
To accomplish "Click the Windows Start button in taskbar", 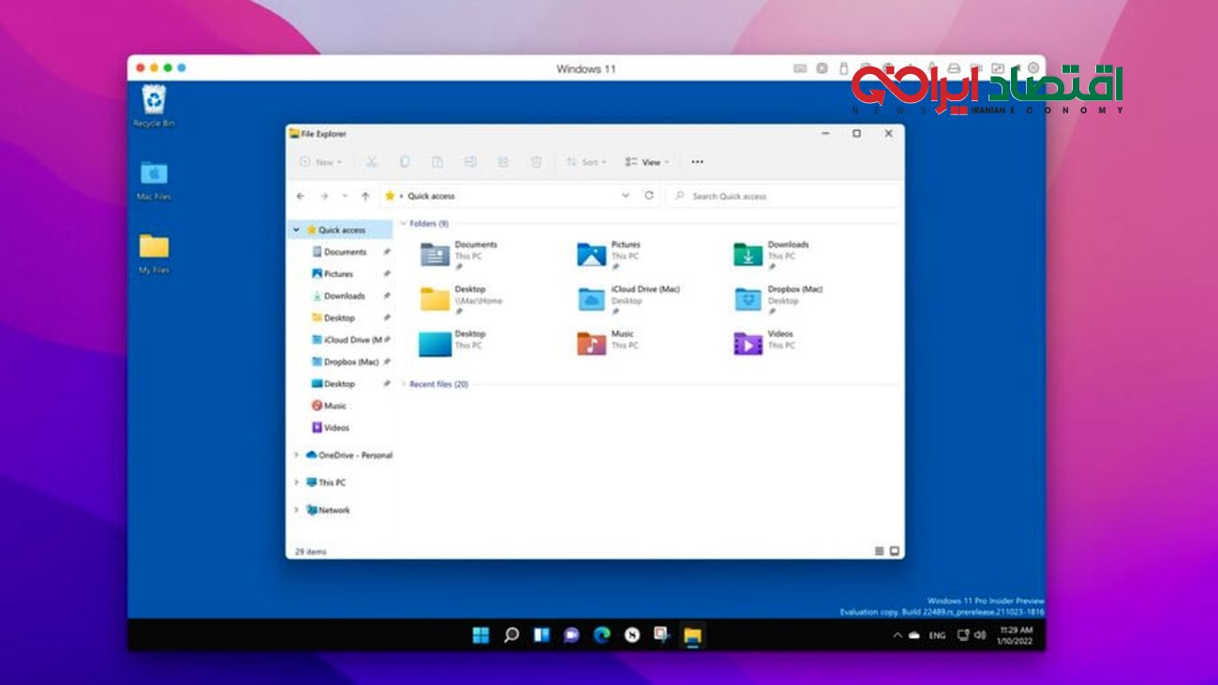I will [481, 635].
